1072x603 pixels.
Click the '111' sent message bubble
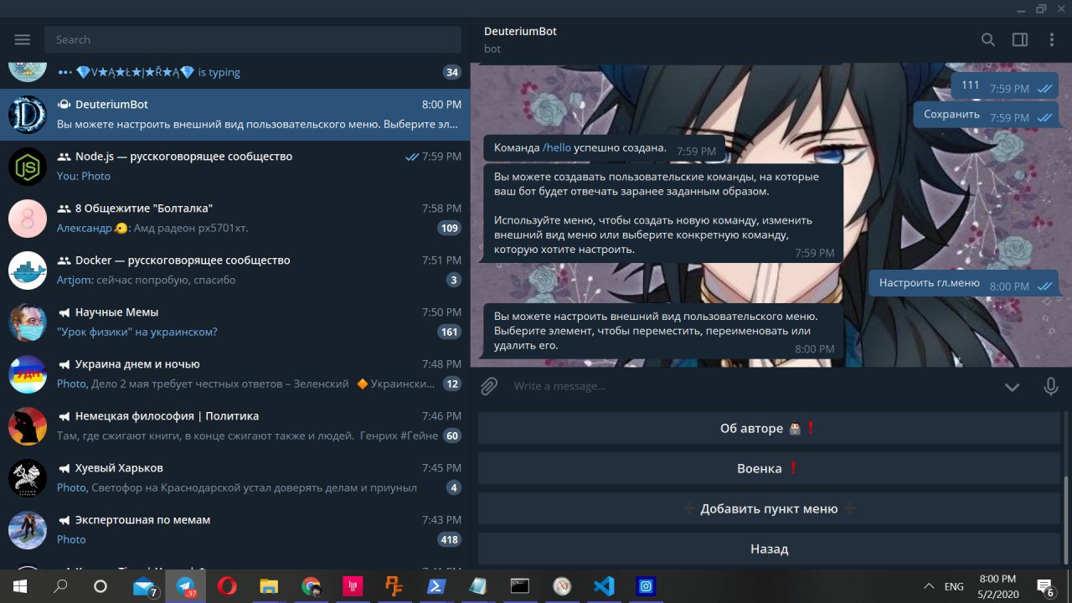(1004, 85)
